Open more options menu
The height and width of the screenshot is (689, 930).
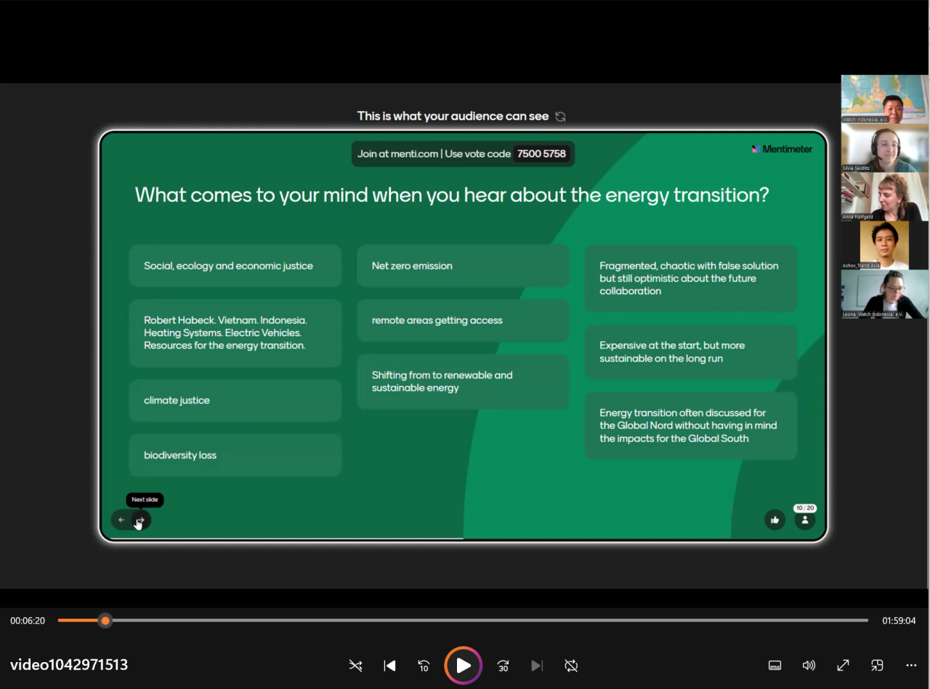tap(911, 666)
